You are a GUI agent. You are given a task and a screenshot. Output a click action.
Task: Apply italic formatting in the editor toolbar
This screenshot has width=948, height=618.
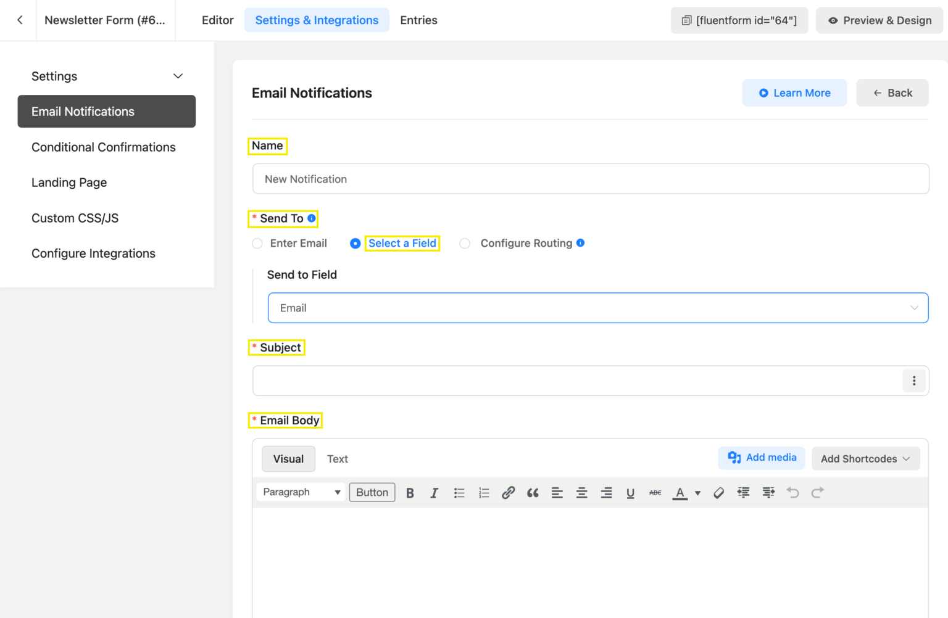[434, 492]
